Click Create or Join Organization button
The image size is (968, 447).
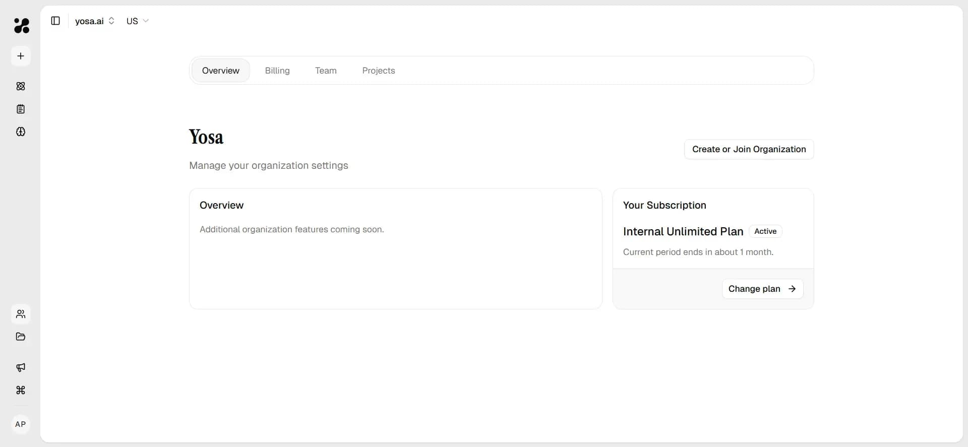tap(749, 149)
